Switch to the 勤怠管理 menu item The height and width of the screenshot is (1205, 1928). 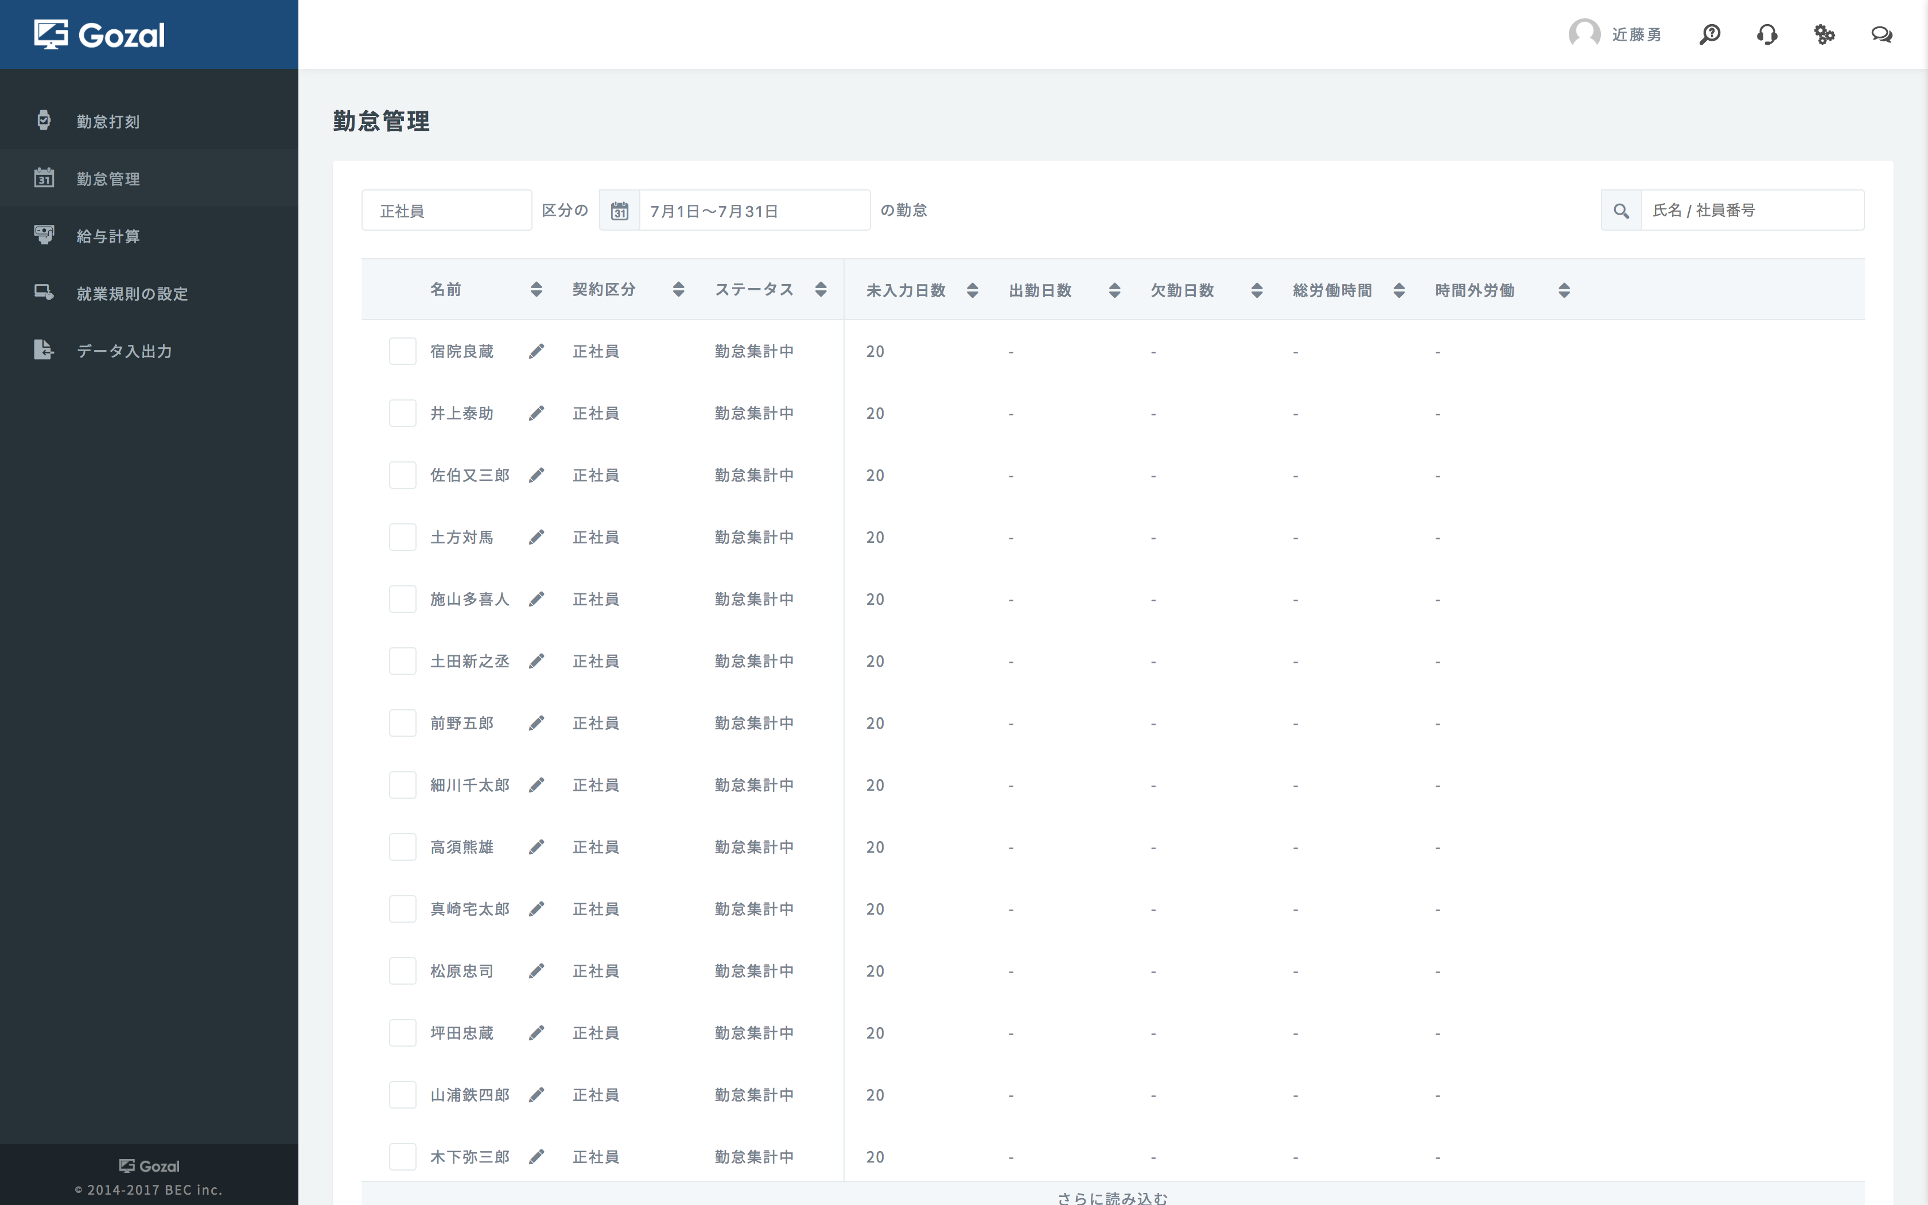click(107, 178)
